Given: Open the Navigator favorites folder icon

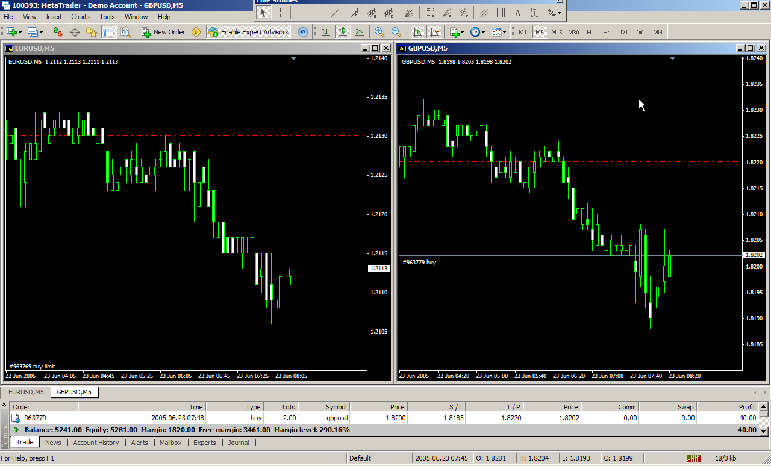Looking at the screenshot, I should (91, 32).
